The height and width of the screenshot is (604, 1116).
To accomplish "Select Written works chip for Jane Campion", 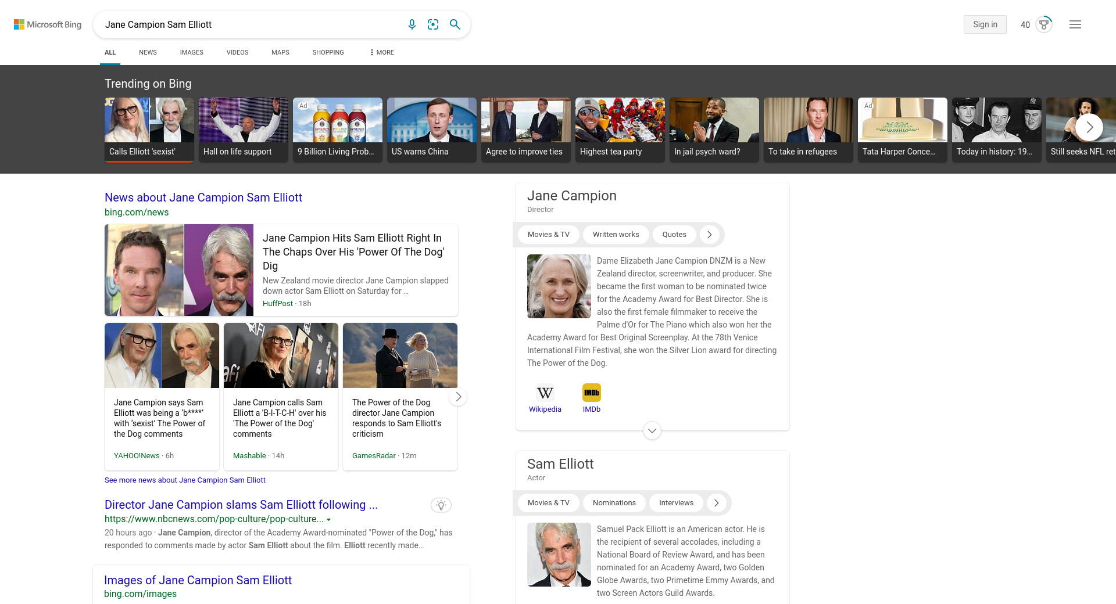I will click(616, 235).
